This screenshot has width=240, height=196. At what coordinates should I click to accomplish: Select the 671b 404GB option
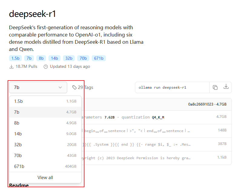click(45, 166)
